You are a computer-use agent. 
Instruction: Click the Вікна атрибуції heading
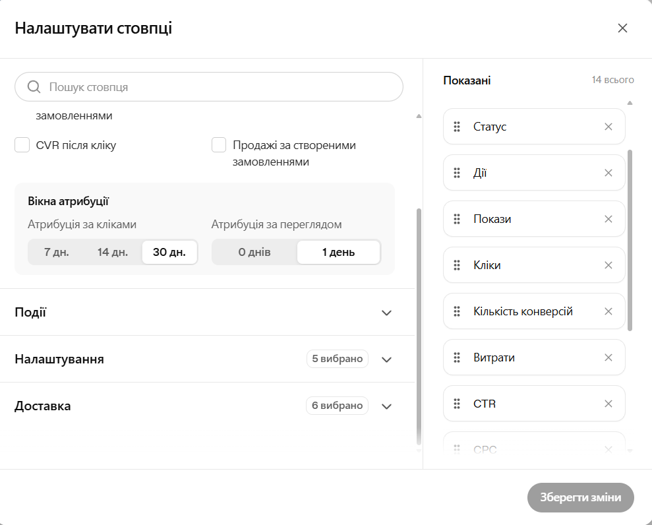pyautogui.click(x=68, y=201)
